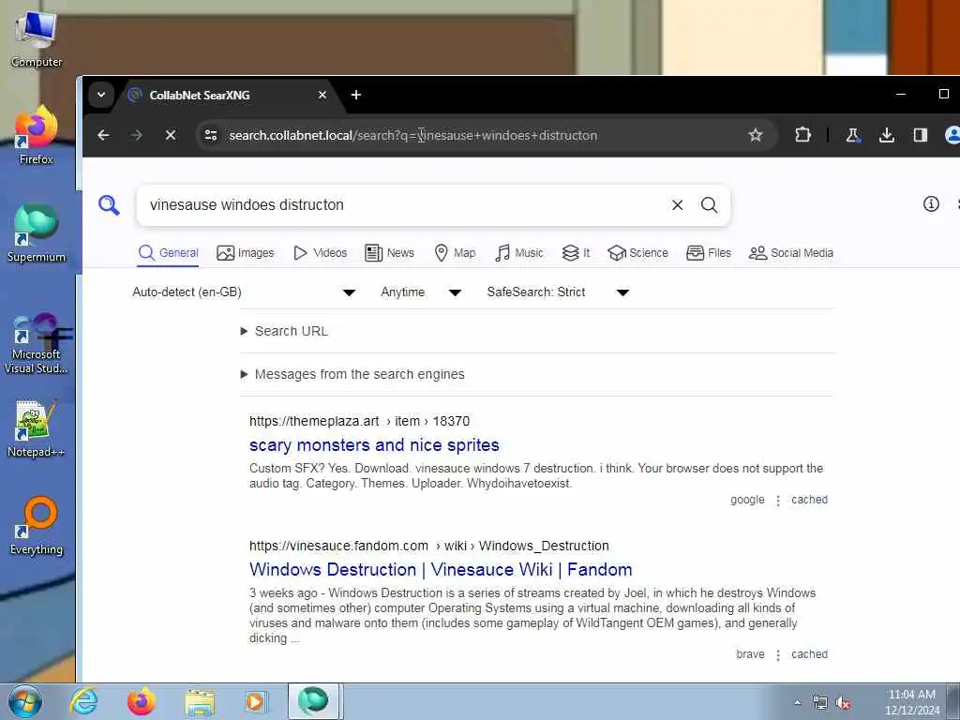Toggle the browser side panel
Image resolution: width=960 pixels, height=720 pixels.
921,135
